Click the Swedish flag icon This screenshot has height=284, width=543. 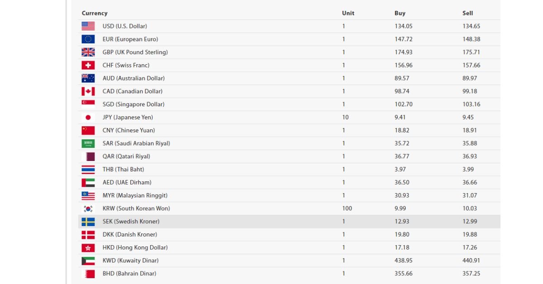(88, 222)
